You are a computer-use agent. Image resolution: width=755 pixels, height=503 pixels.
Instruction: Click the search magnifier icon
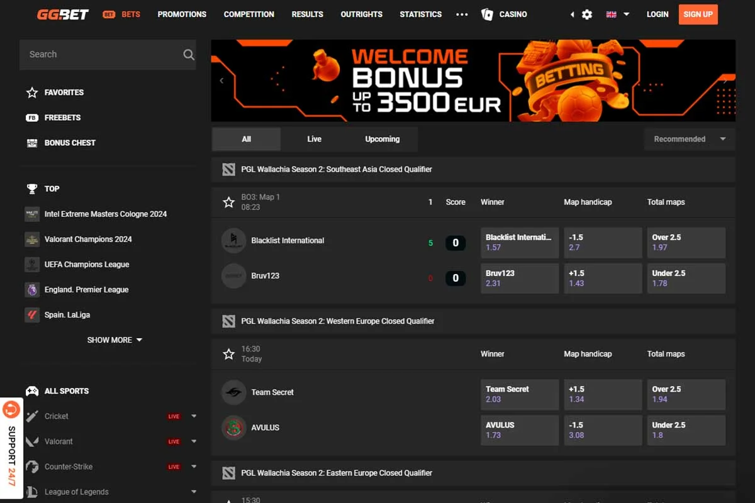click(189, 55)
